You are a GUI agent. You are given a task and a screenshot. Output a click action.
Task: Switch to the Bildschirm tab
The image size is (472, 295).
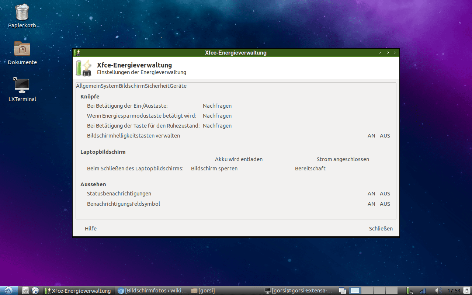pyautogui.click(x=132, y=86)
